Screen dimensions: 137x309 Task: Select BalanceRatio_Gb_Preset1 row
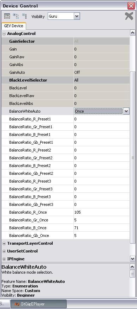(x=65, y=142)
